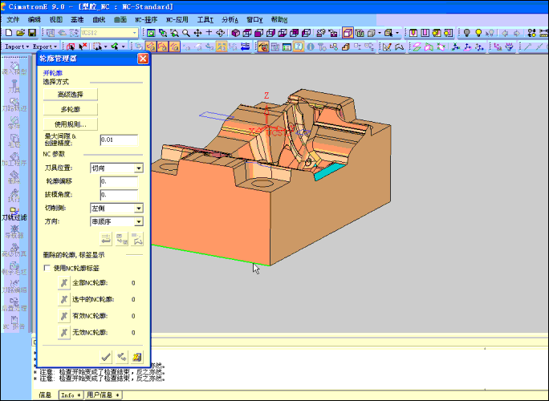549x401 pixels.
Task: Click the grey light bulb icon
Action: (466, 33)
